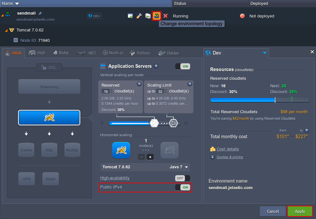
Task: Switch to the Node.js tab
Action: pos(113,53)
